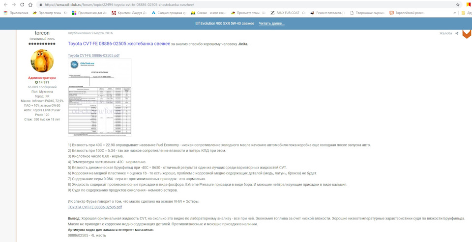Open post title 'Toyota CVT-FE 08886-02505 жестебанка свежее'

click(119, 44)
